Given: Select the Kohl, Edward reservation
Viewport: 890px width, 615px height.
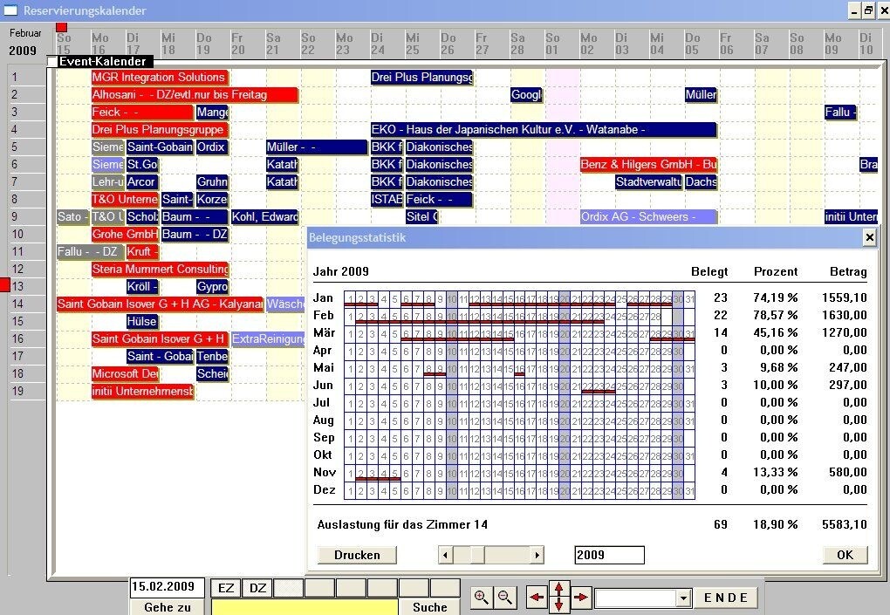Looking at the screenshot, I should click(264, 216).
